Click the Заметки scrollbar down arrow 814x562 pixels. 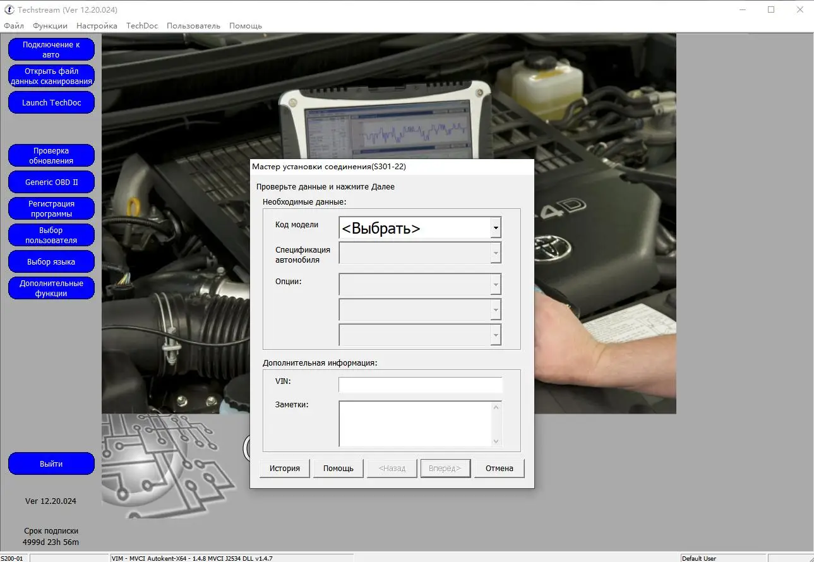tap(496, 441)
